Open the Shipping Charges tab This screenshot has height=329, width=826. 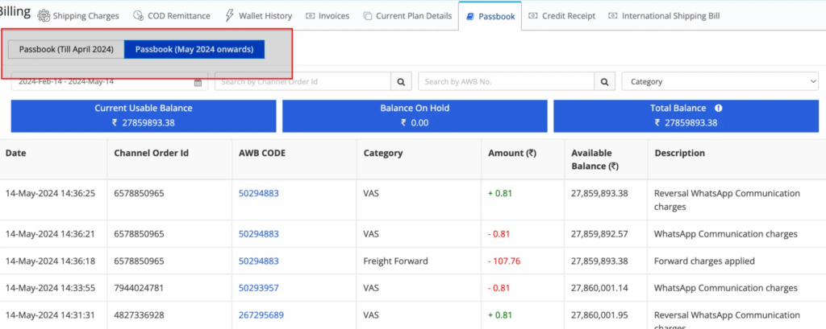(78, 16)
